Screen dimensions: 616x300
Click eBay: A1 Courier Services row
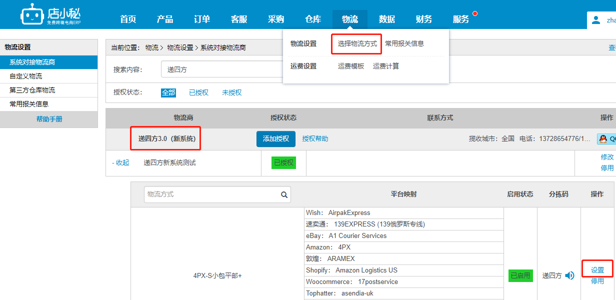404,235
